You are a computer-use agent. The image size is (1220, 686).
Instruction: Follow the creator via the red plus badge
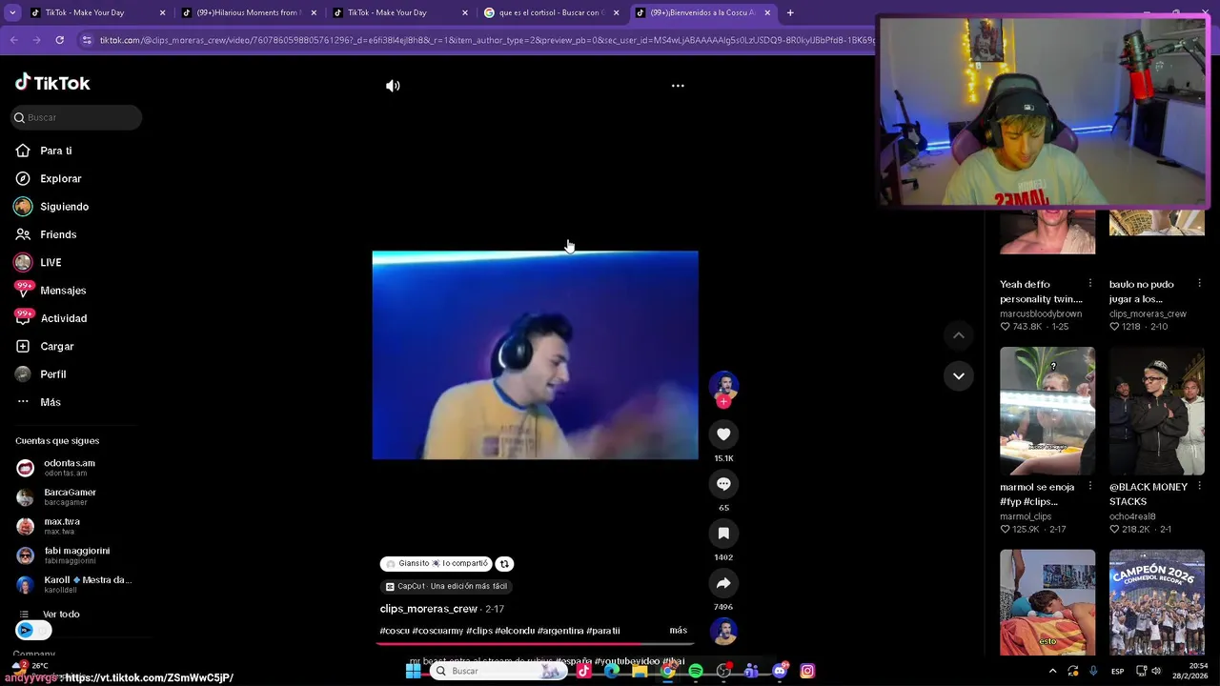coord(723,402)
